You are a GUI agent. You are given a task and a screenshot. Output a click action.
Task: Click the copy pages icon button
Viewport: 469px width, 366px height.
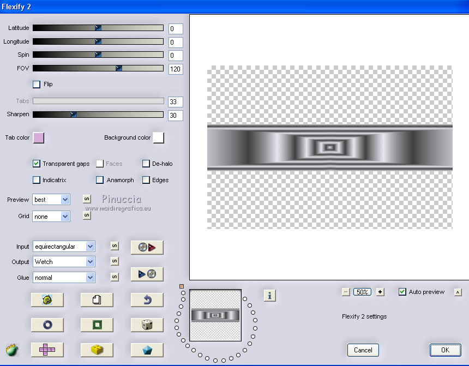97,299
